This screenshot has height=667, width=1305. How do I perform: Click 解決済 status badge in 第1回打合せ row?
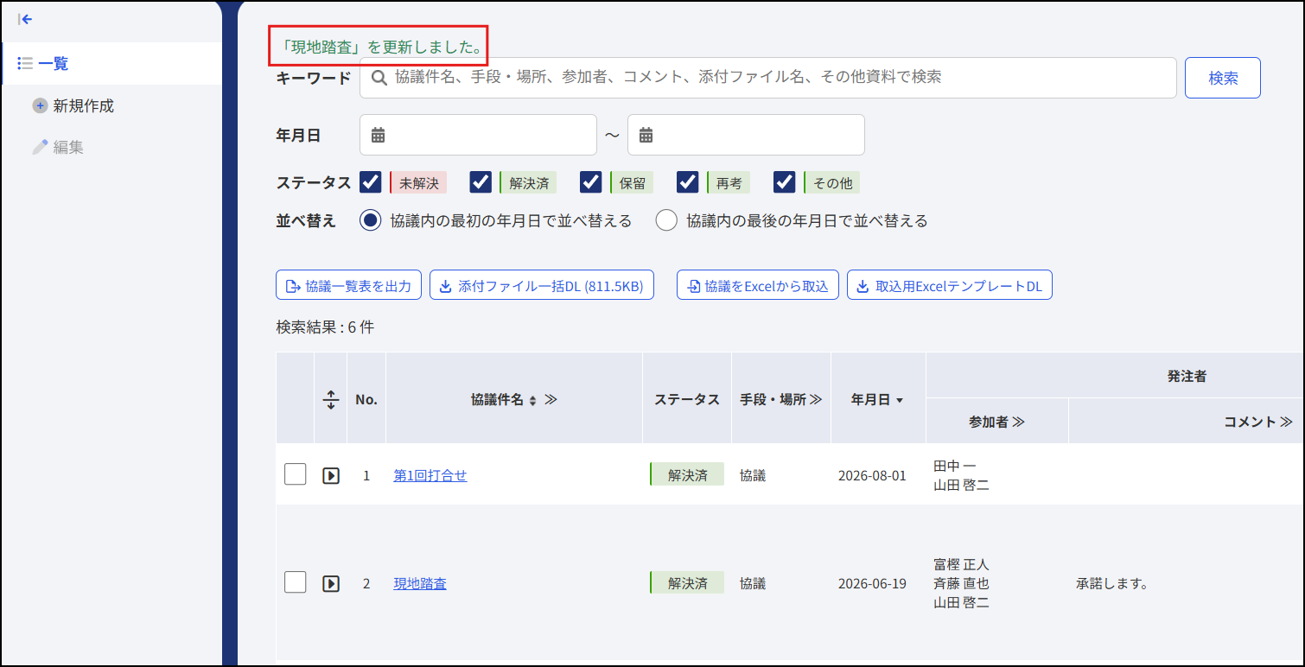(x=687, y=474)
